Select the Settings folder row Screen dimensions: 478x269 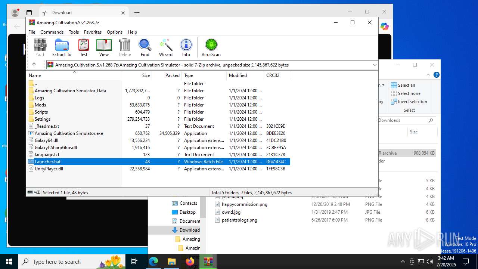pos(158,119)
